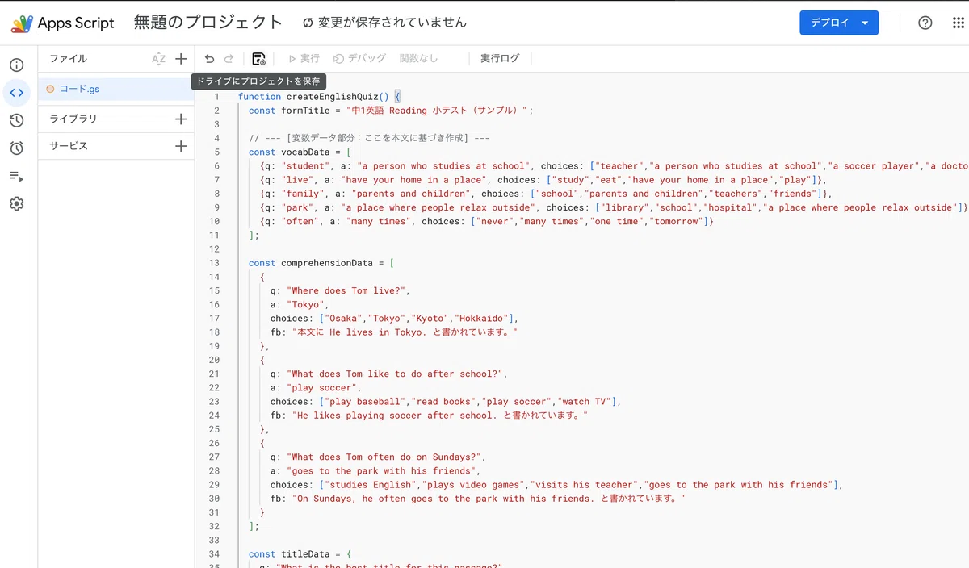Add a new file with plus icon
The width and height of the screenshot is (969, 568).
[181, 59]
